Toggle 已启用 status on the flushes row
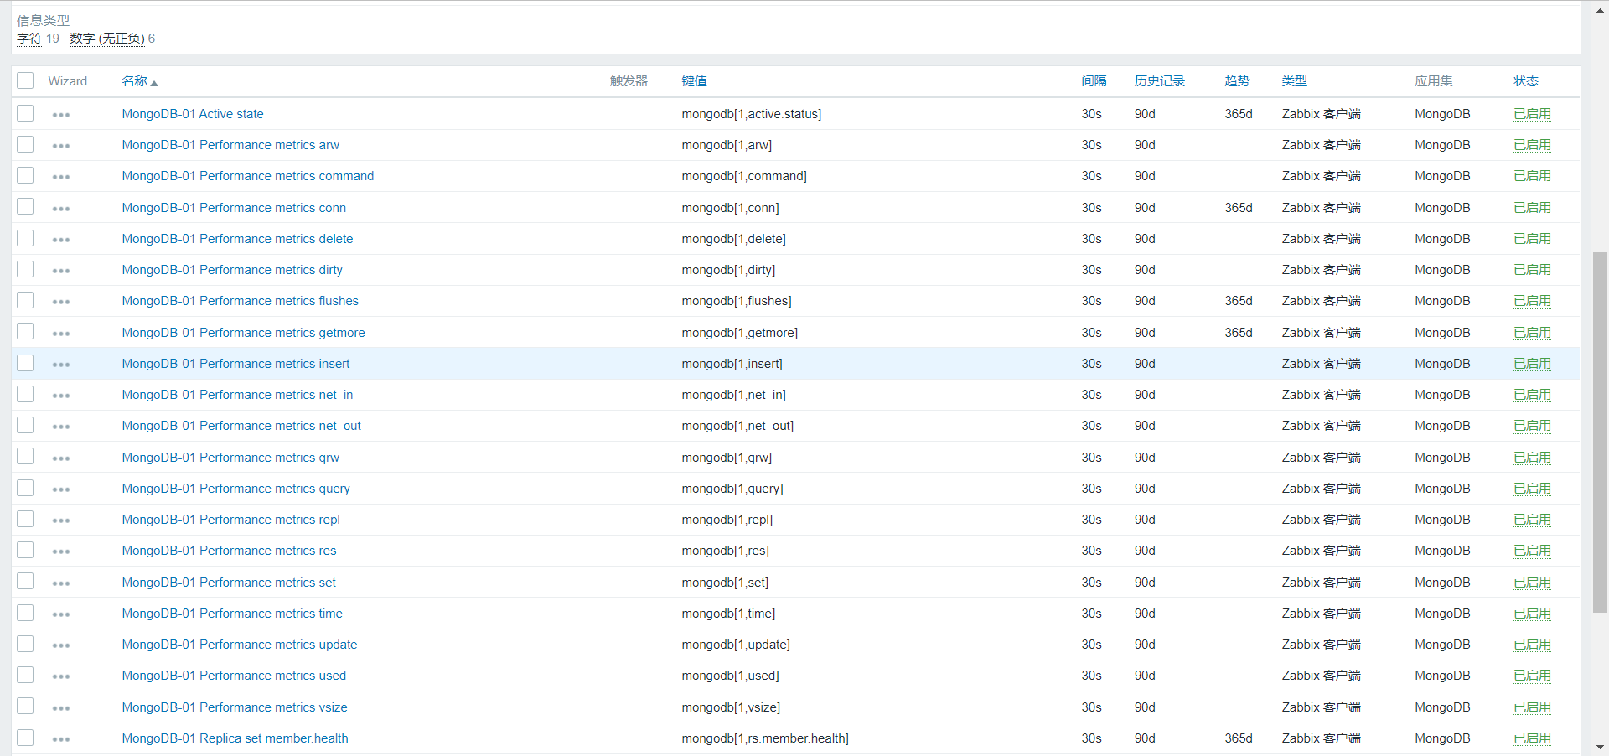Viewport: 1609px width, 756px height. coord(1532,301)
